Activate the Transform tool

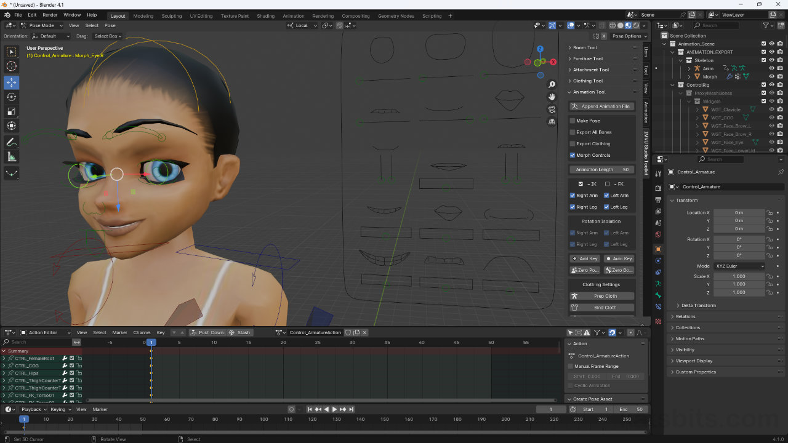pos(12,126)
